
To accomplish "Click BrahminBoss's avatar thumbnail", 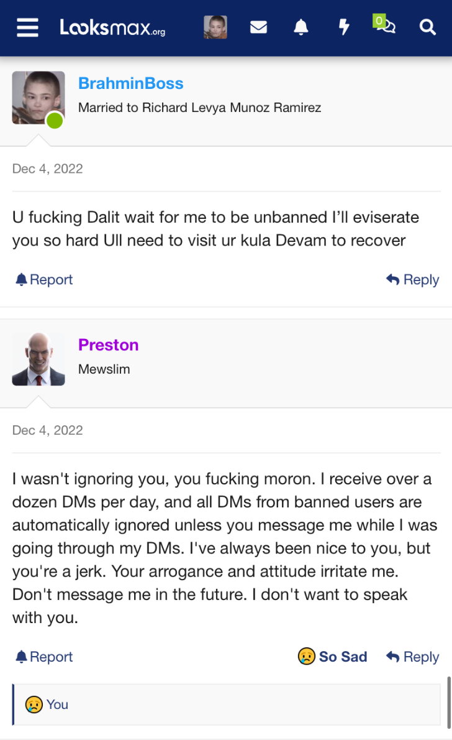I will (x=38, y=98).
